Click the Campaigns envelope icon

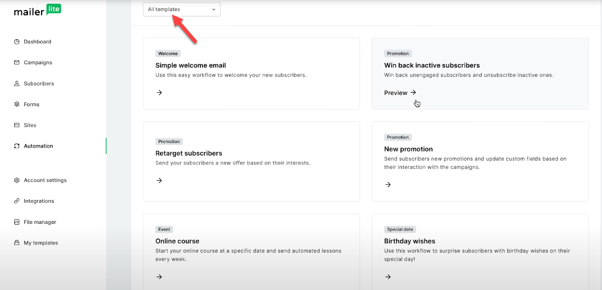(x=17, y=62)
